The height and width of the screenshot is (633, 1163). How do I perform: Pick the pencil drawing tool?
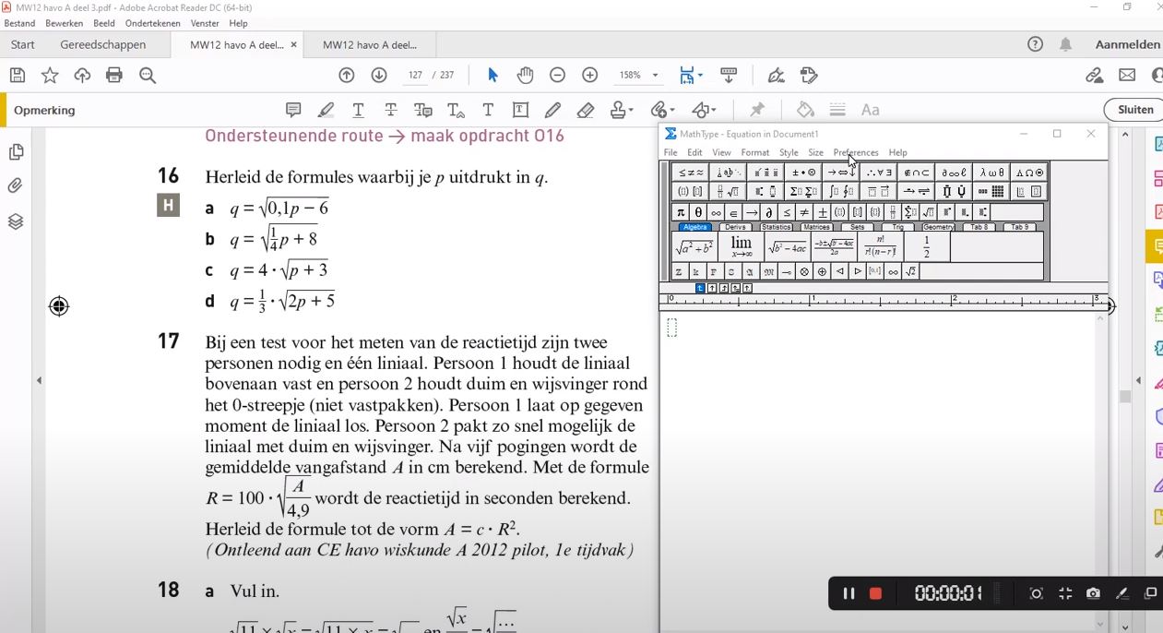552,110
